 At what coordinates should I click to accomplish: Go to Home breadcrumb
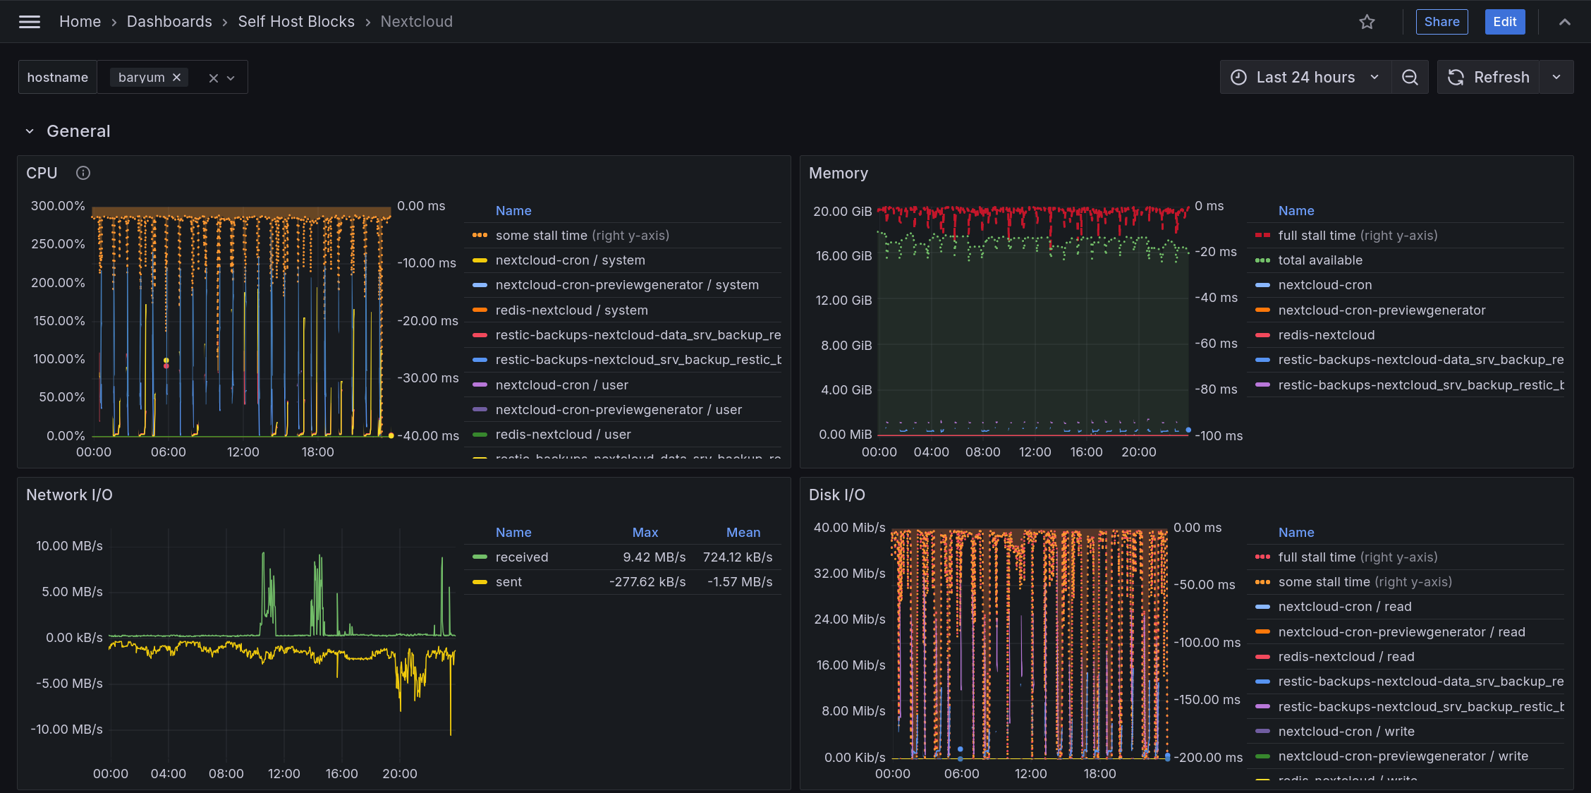80,22
